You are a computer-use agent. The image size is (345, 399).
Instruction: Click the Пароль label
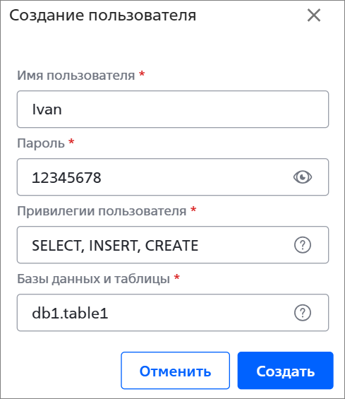coord(41,143)
